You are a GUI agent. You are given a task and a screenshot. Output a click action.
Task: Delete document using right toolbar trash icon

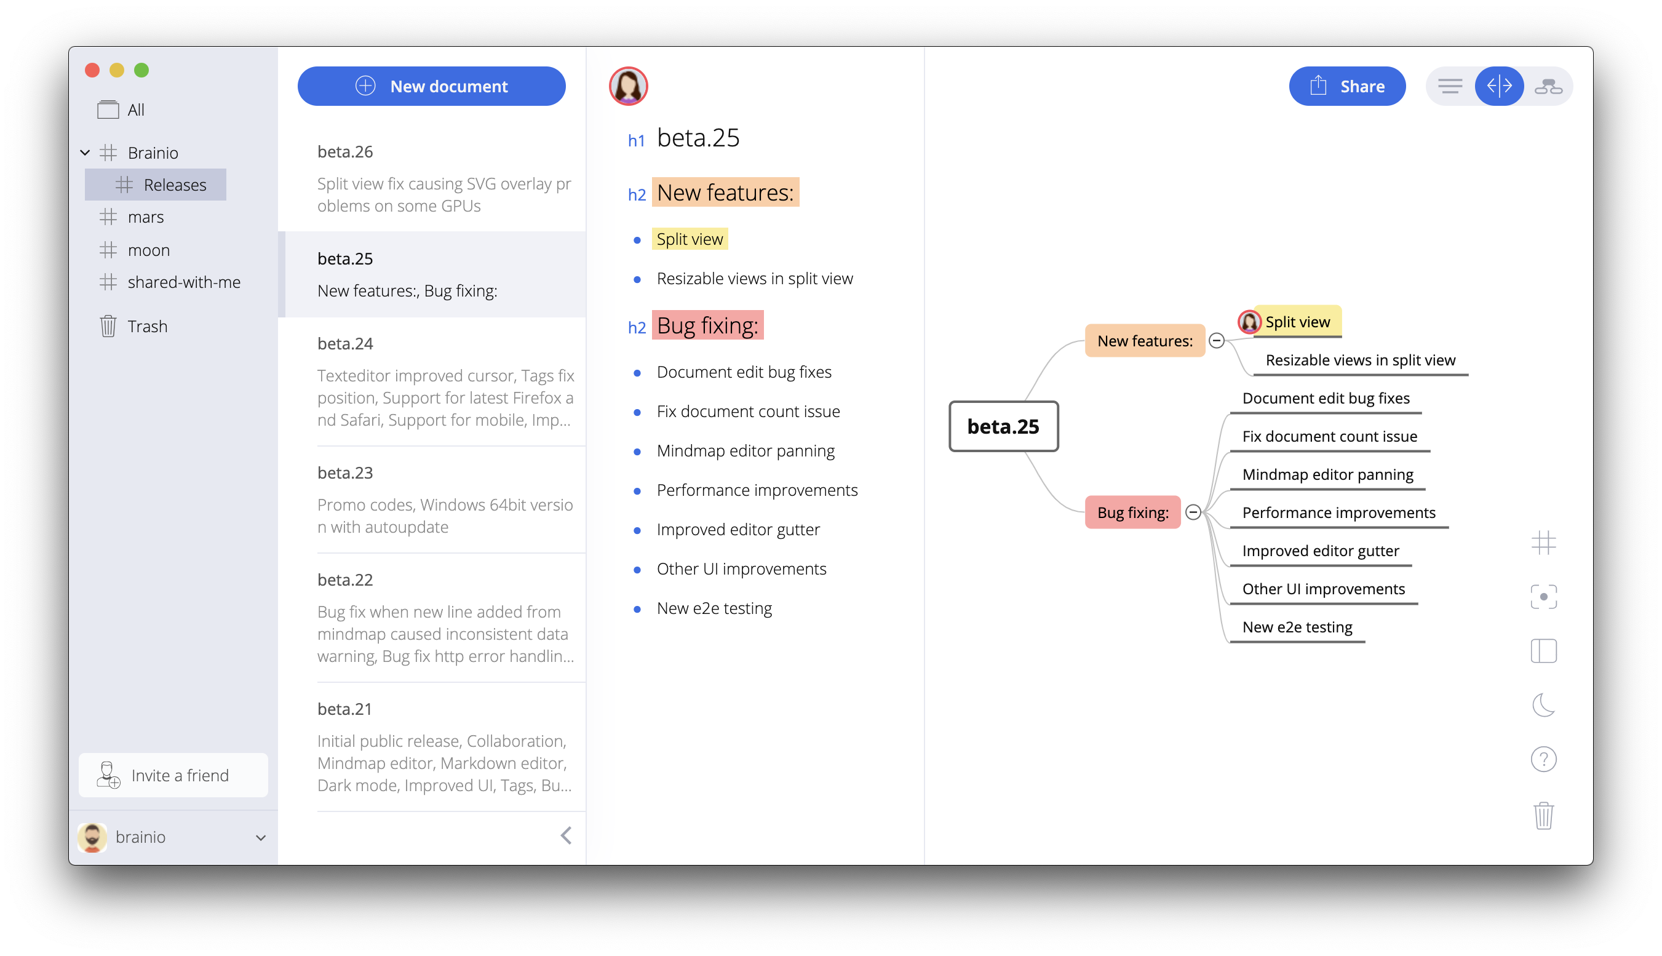(x=1543, y=815)
